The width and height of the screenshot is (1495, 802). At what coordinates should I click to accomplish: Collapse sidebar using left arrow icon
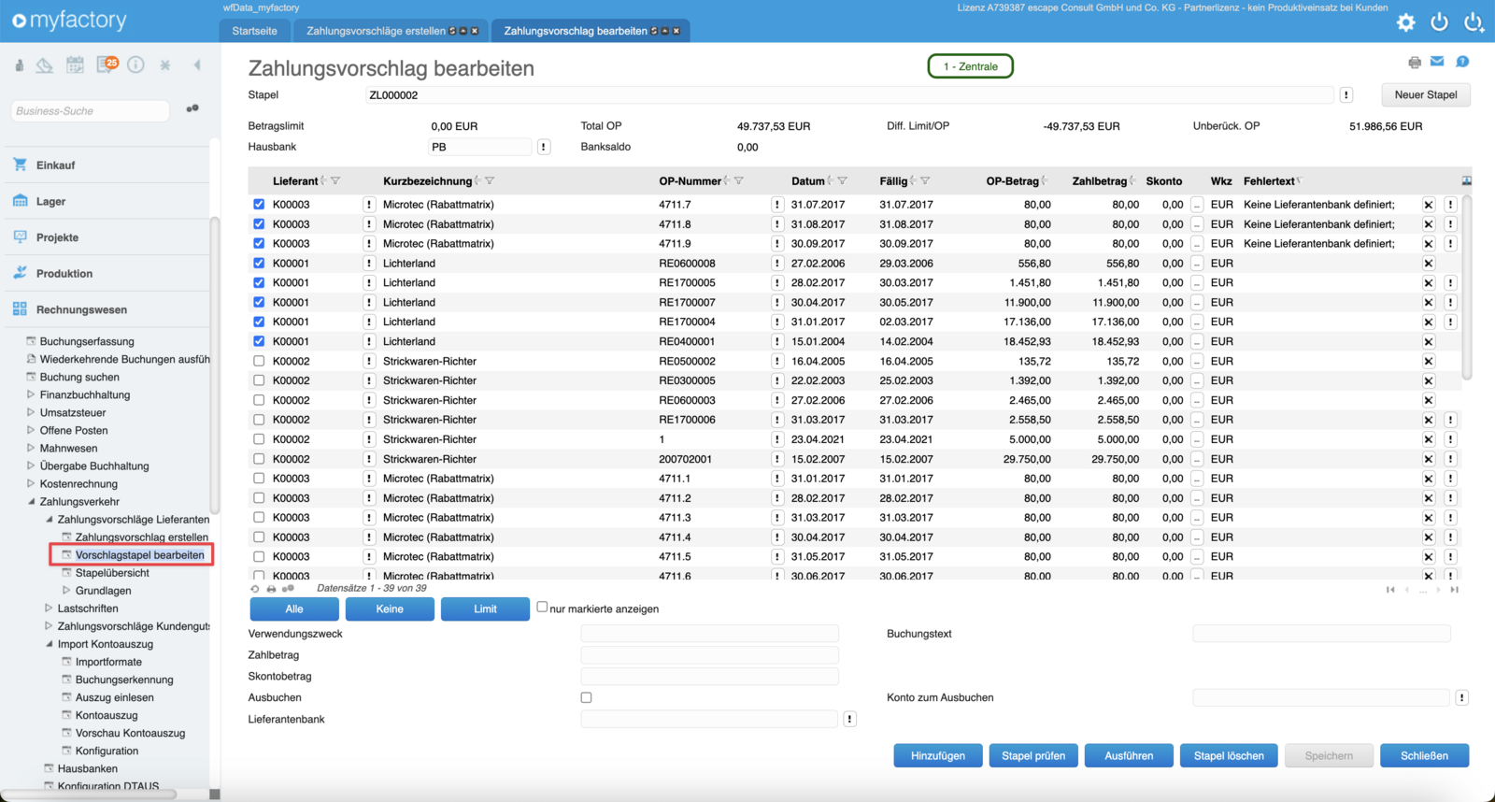click(x=197, y=64)
